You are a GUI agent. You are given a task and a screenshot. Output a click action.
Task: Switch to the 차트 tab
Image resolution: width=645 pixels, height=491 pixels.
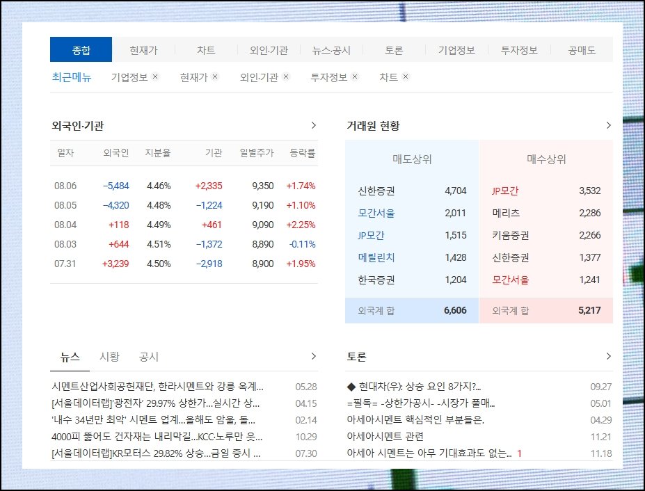pos(206,50)
